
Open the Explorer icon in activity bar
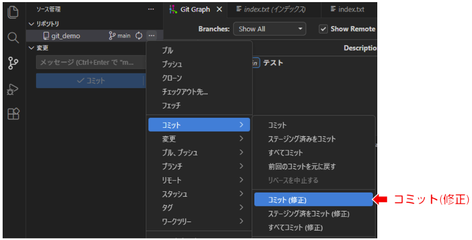(x=13, y=12)
